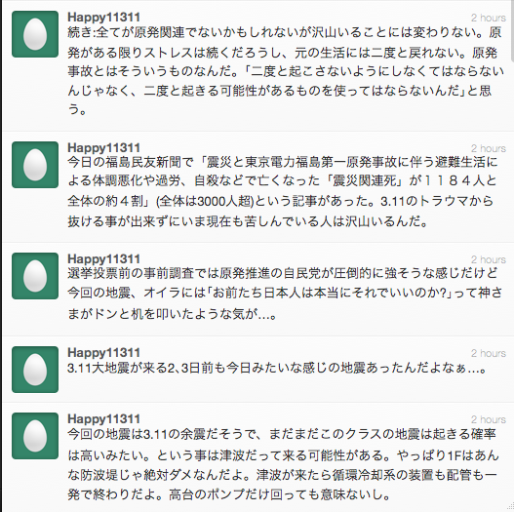Click the 2 hours timestamp of first tweet
This screenshot has height=512, width=514.
[489, 18]
